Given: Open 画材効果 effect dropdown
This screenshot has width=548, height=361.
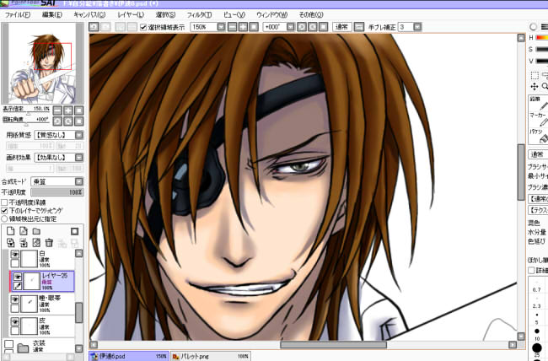Looking at the screenshot, I should click(x=79, y=158).
